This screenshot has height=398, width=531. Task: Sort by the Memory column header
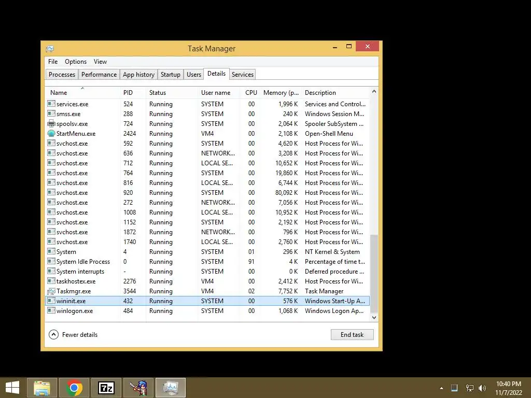coord(281,93)
